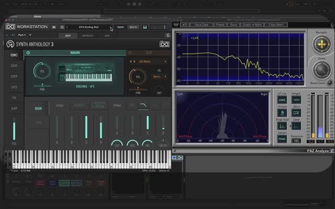Click the CPU usage readout in status bar
This screenshot has height=209, width=335.
[x=149, y=171]
